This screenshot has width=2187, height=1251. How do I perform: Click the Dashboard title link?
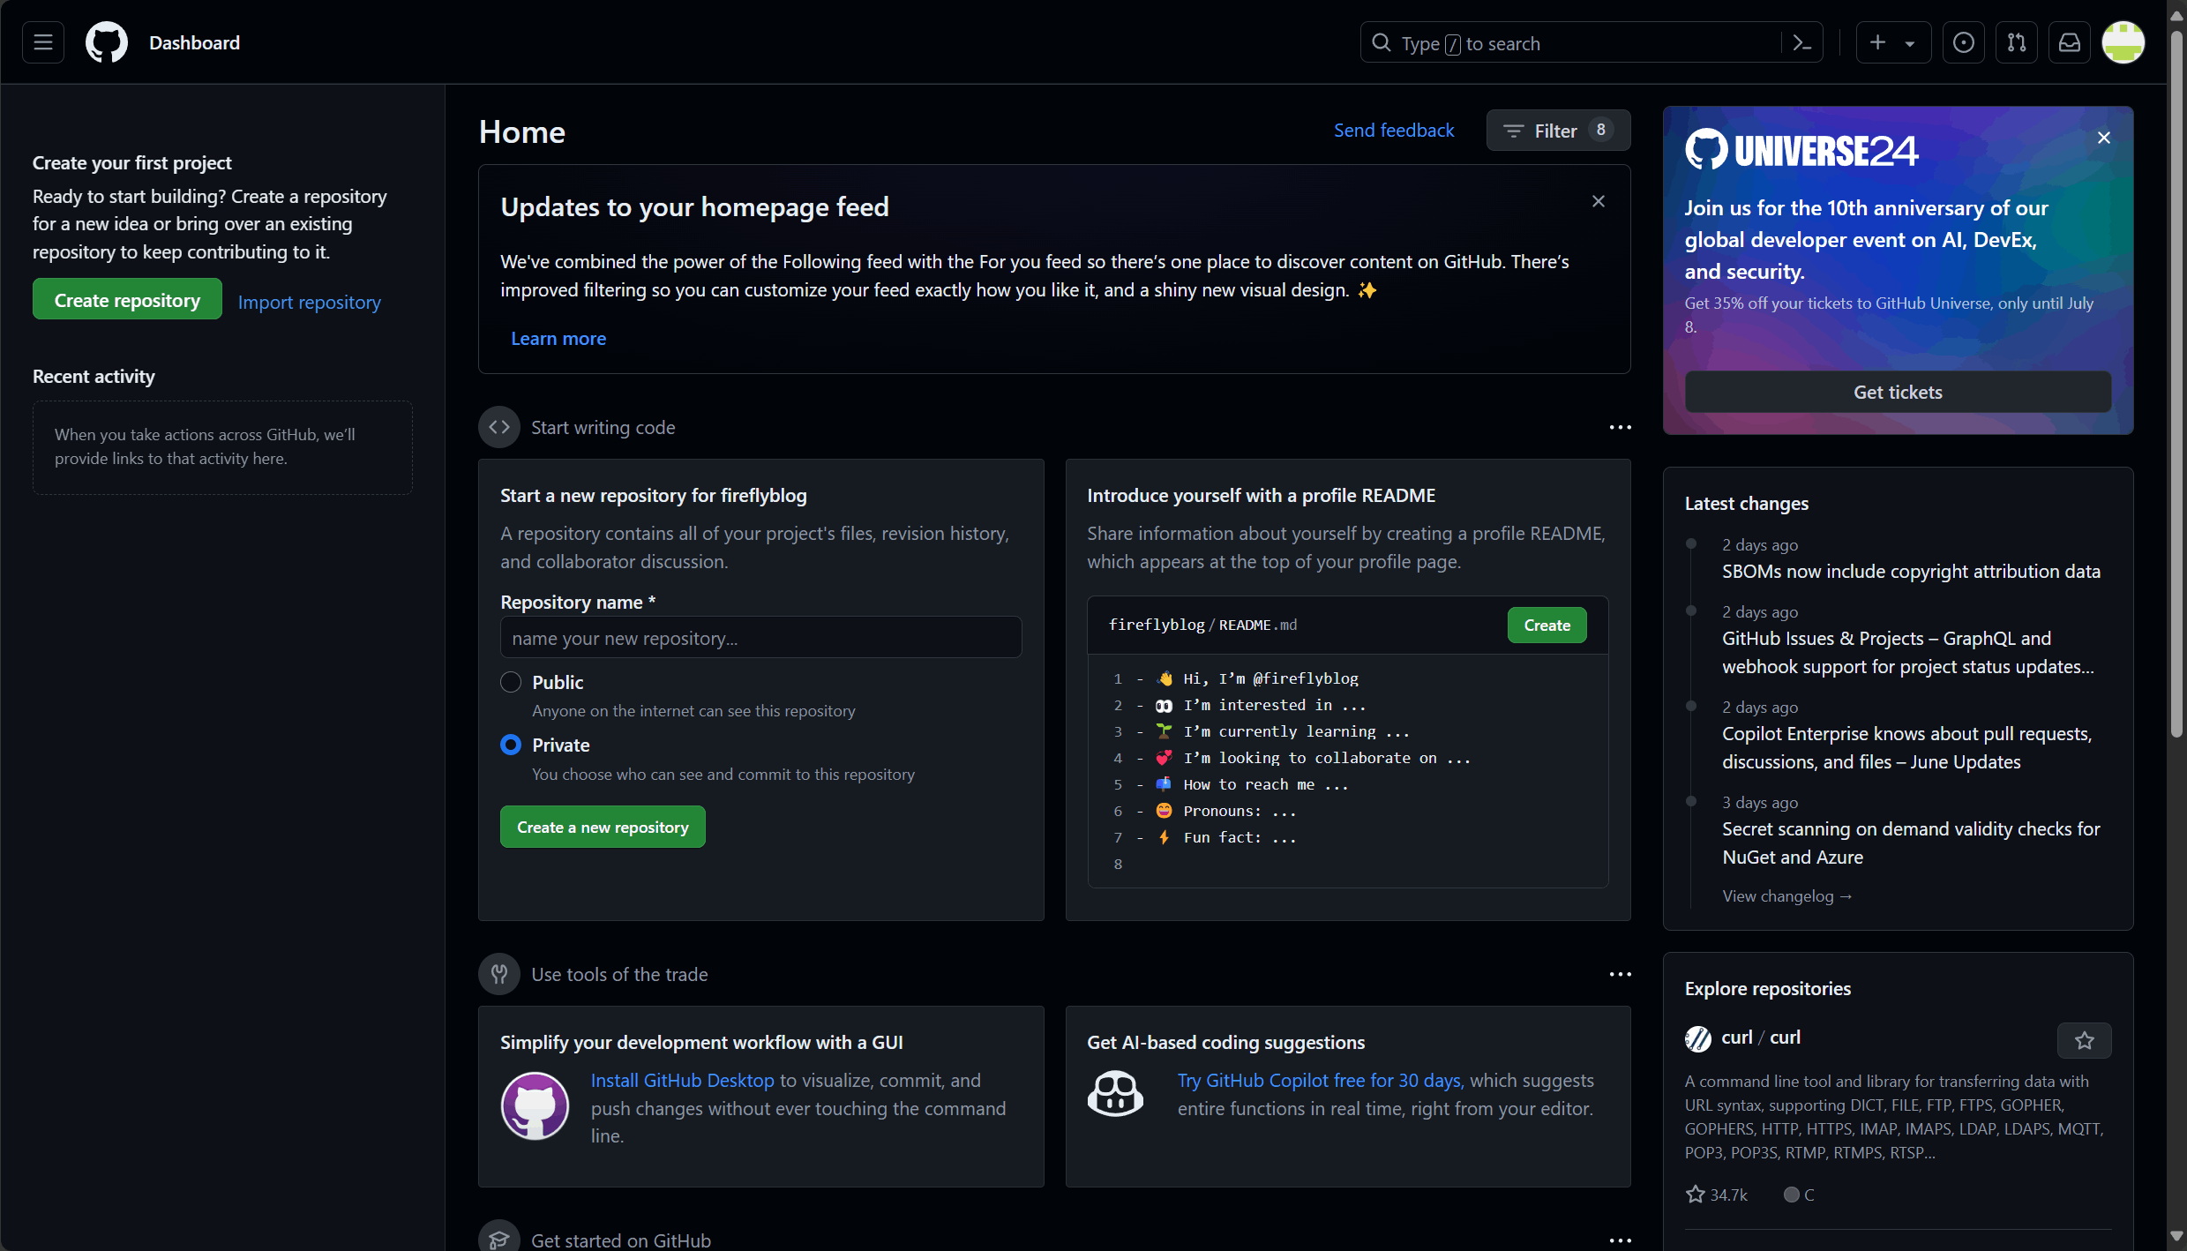[x=194, y=42]
